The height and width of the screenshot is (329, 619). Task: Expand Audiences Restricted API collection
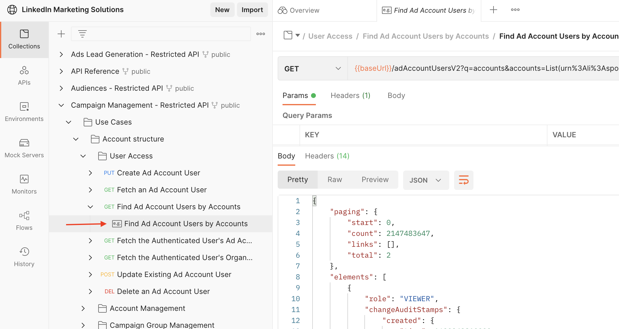tap(61, 88)
